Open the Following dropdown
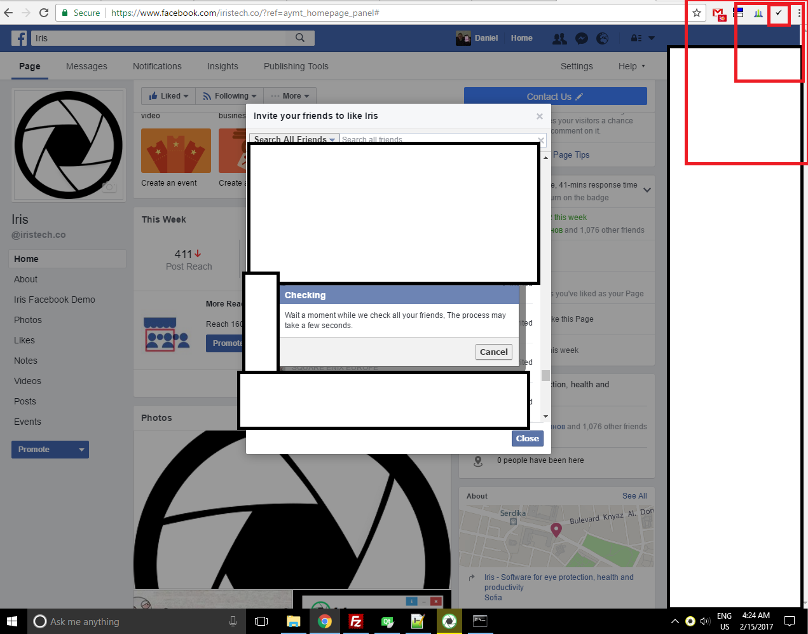 tap(229, 96)
